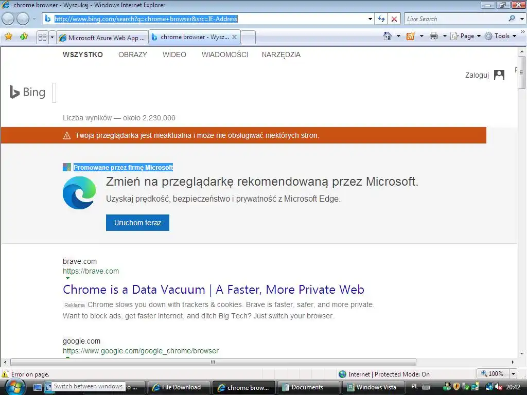Switch to WIADOMOŚCI results

click(x=225, y=55)
